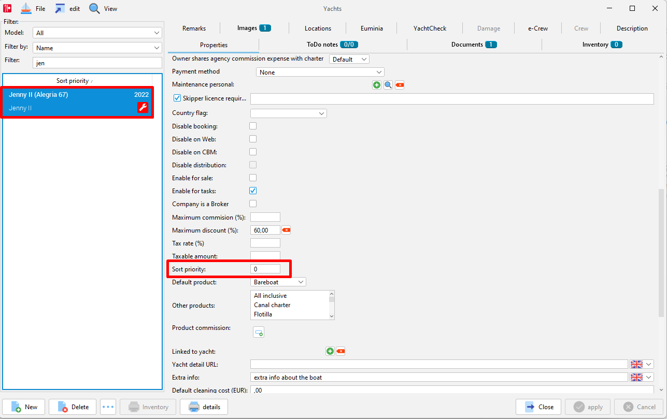Image resolution: width=667 pixels, height=419 pixels.
Task: Toggle Skipper licence required checkbox
Action: (x=177, y=98)
